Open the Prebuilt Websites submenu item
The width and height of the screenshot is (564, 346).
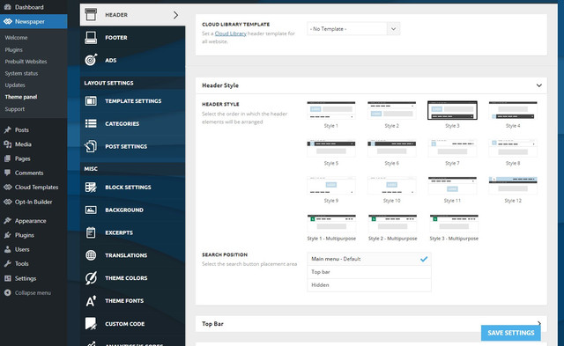26,62
